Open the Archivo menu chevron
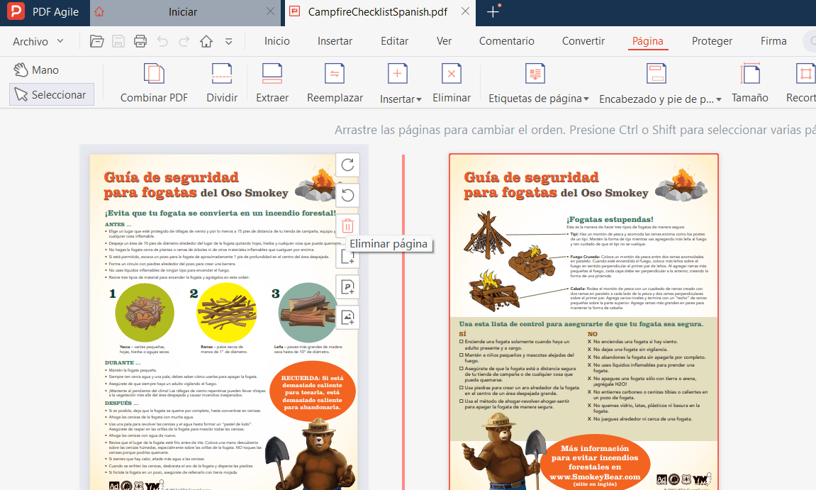The height and width of the screenshot is (490, 816). tap(61, 41)
